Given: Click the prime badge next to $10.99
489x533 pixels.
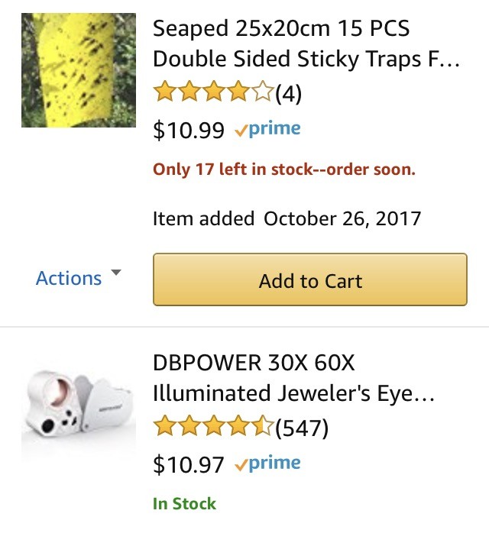Looking at the screenshot, I should 267,129.
